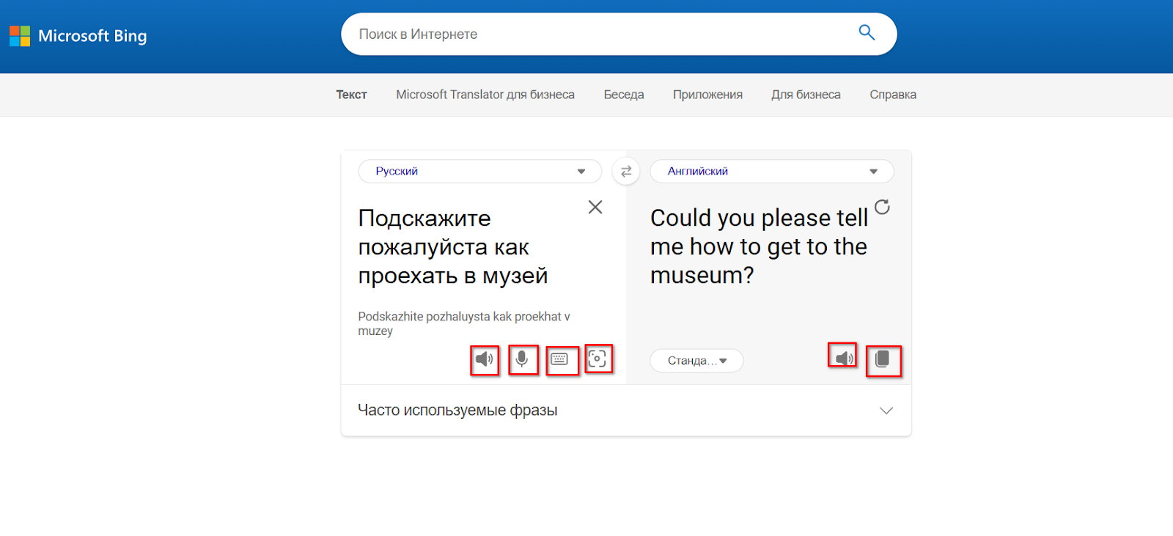1173x536 pixels.
Task: Copy the translated English text
Action: (883, 359)
